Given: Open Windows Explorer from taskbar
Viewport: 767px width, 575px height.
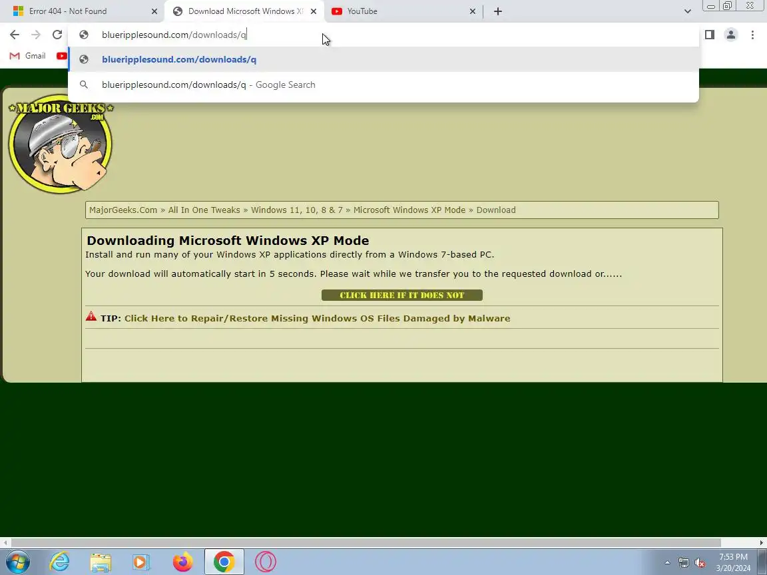Looking at the screenshot, I should [101, 562].
